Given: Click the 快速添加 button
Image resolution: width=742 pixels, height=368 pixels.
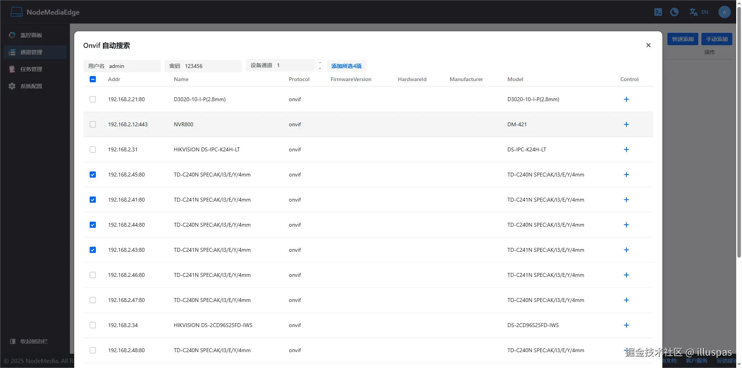Looking at the screenshot, I should pyautogui.click(x=682, y=39).
